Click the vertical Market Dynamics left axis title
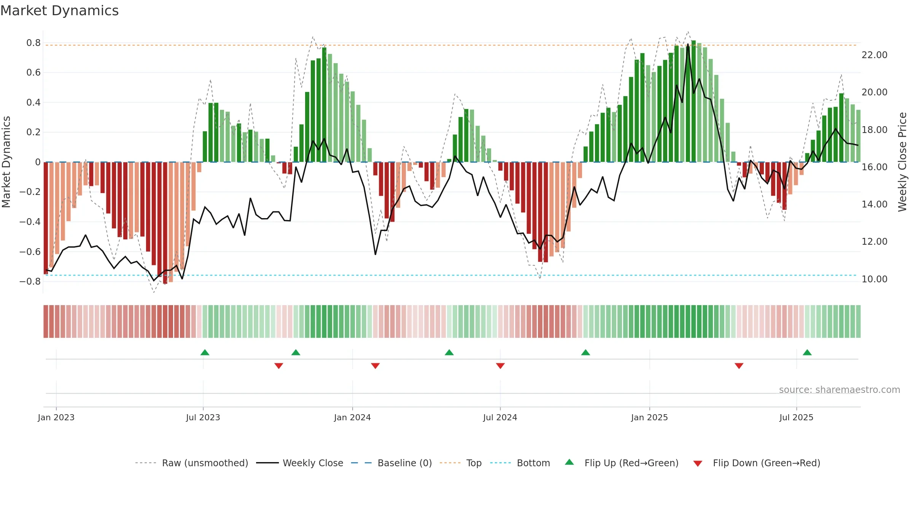 click(x=6, y=162)
